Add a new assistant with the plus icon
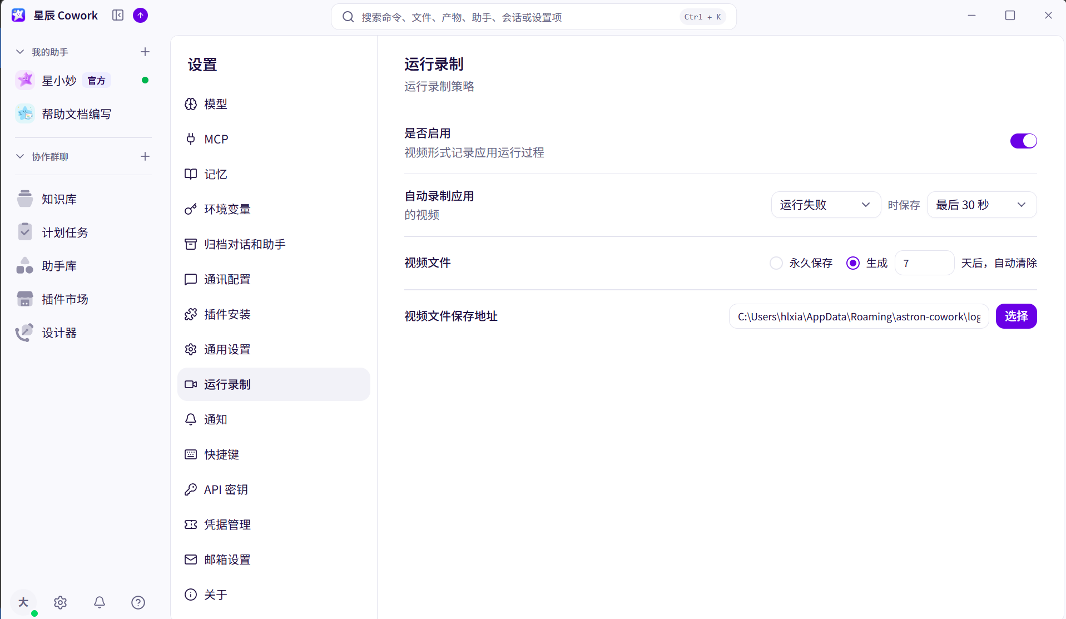 click(145, 52)
